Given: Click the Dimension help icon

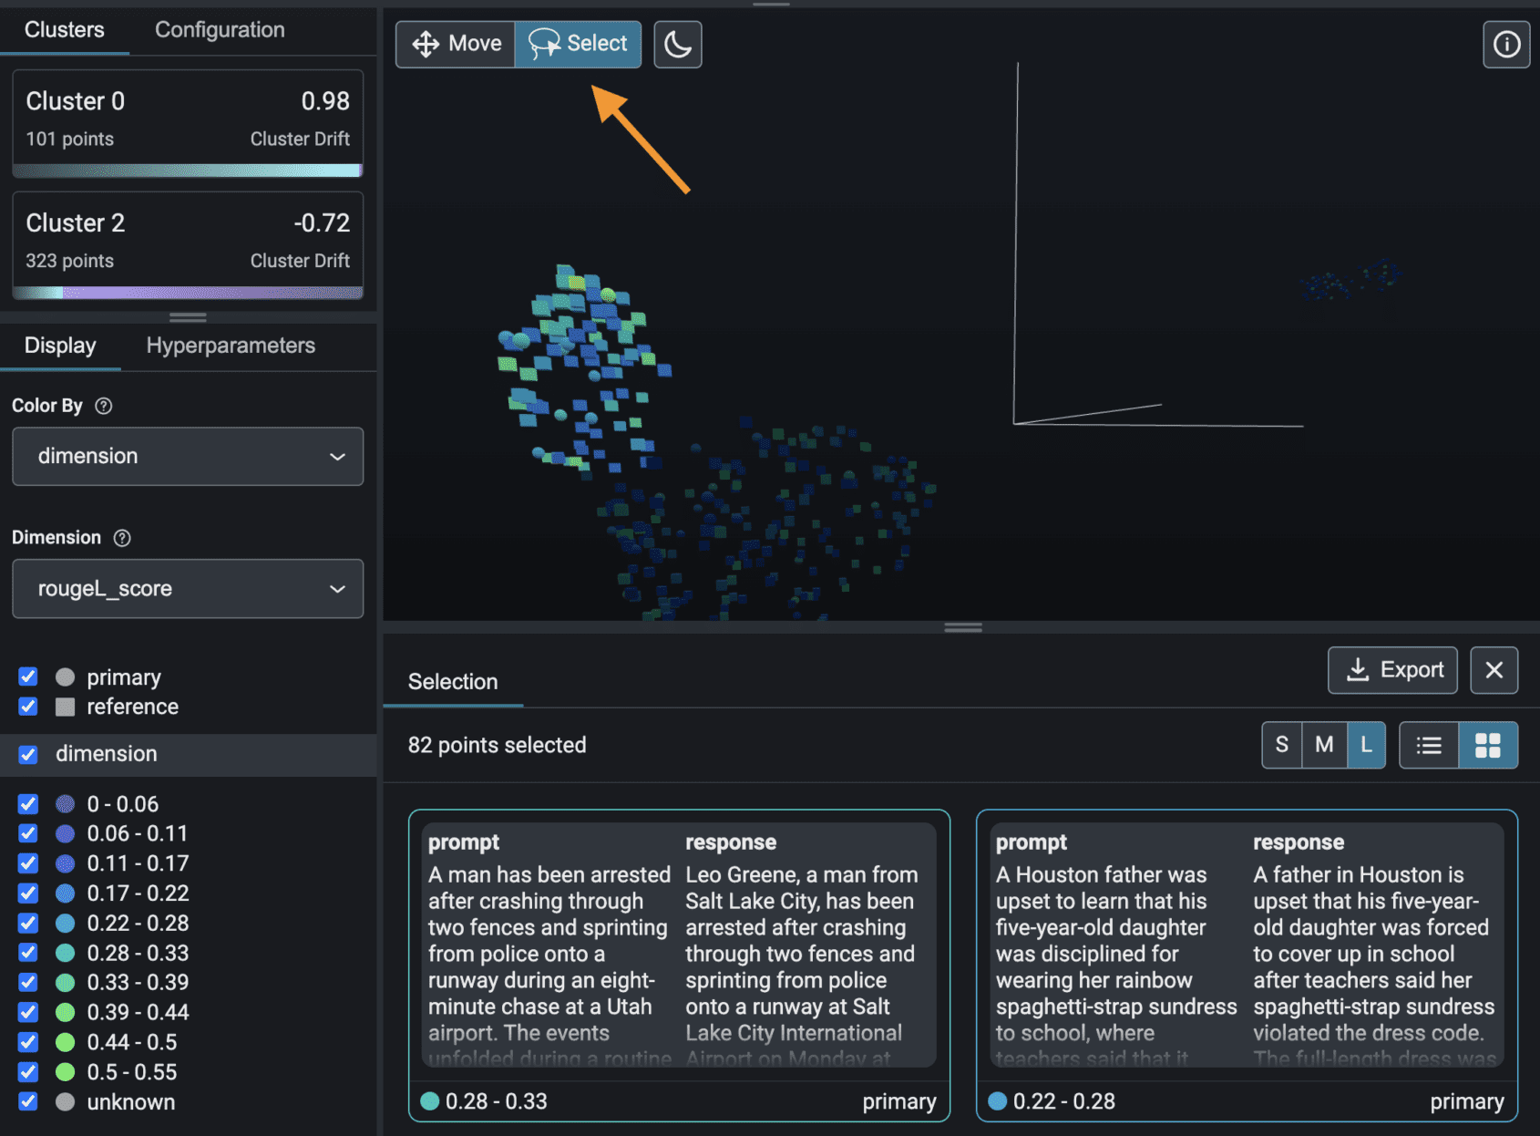Looking at the screenshot, I should point(122,538).
